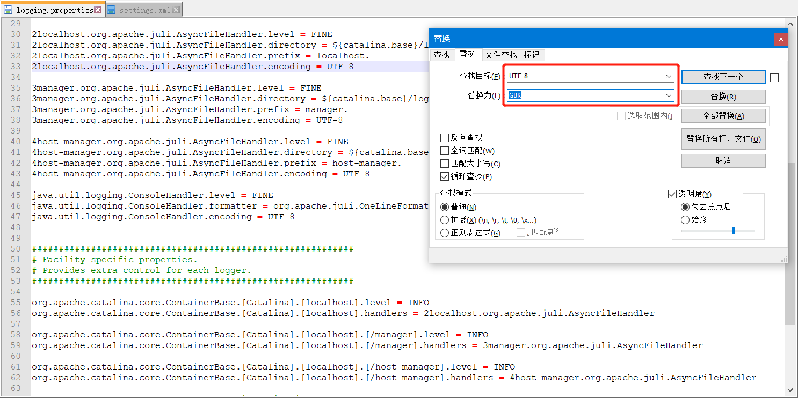Click the vertical scrollbar thumb
798x398 pixels.
point(790,244)
